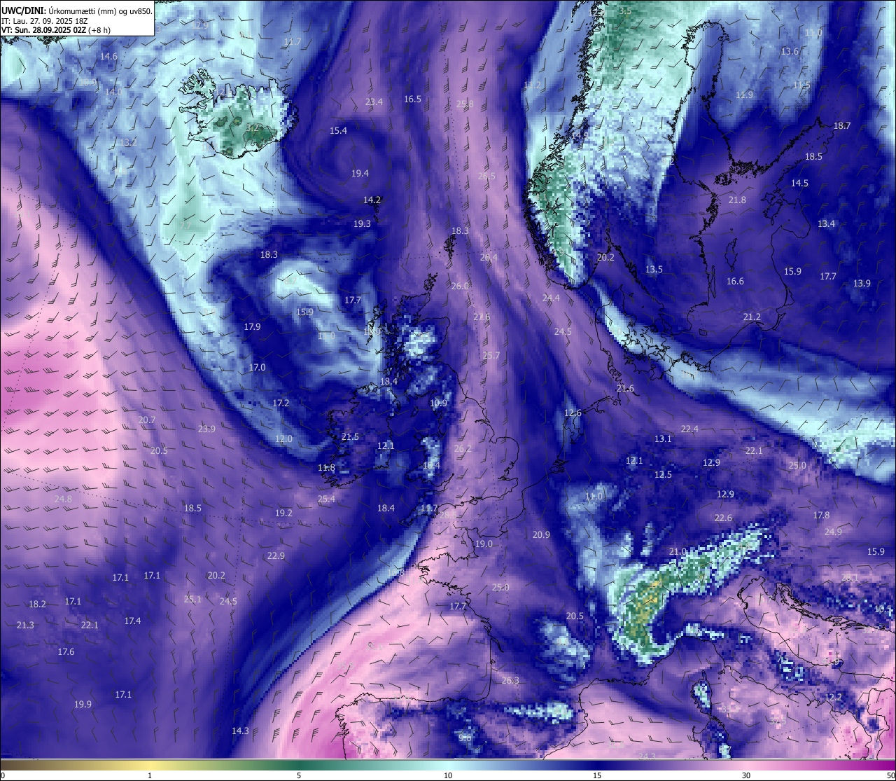Screen dimensions: 896x781
Task: Click the map value 17.4
Action: pos(132,621)
